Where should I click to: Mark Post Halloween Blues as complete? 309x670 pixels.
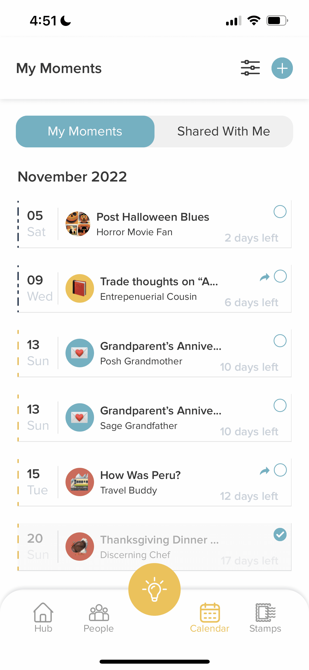(x=280, y=212)
